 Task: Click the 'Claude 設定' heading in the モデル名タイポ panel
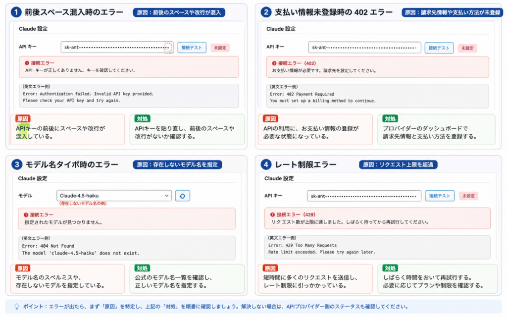[33, 178]
